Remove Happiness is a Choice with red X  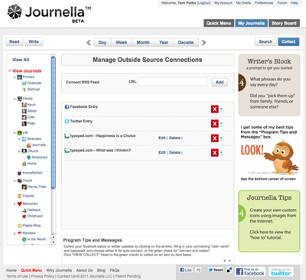pos(215,138)
